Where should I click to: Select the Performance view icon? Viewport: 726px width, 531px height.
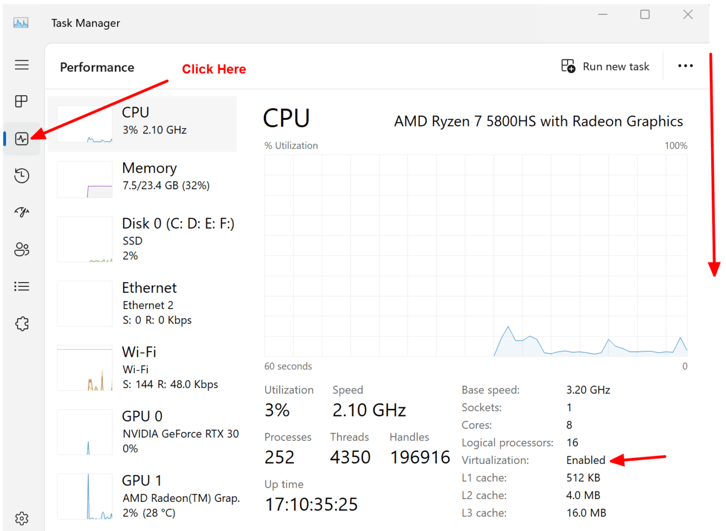coord(22,139)
